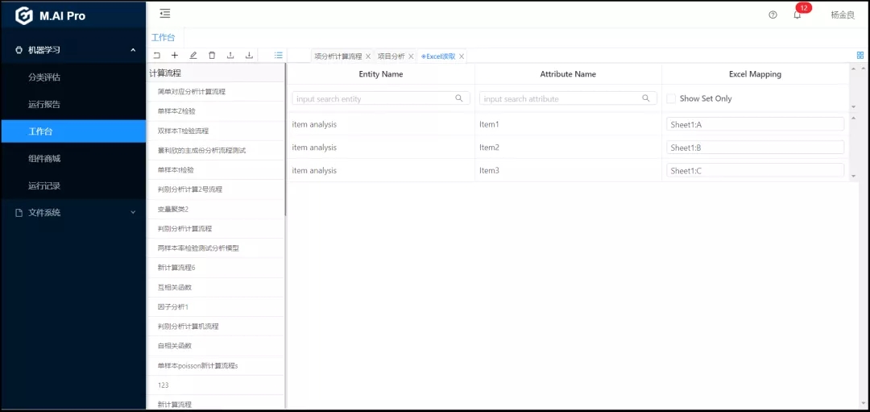The width and height of the screenshot is (870, 412).
Task: Click the Sheet1:B Excel mapping field
Action: pos(755,148)
